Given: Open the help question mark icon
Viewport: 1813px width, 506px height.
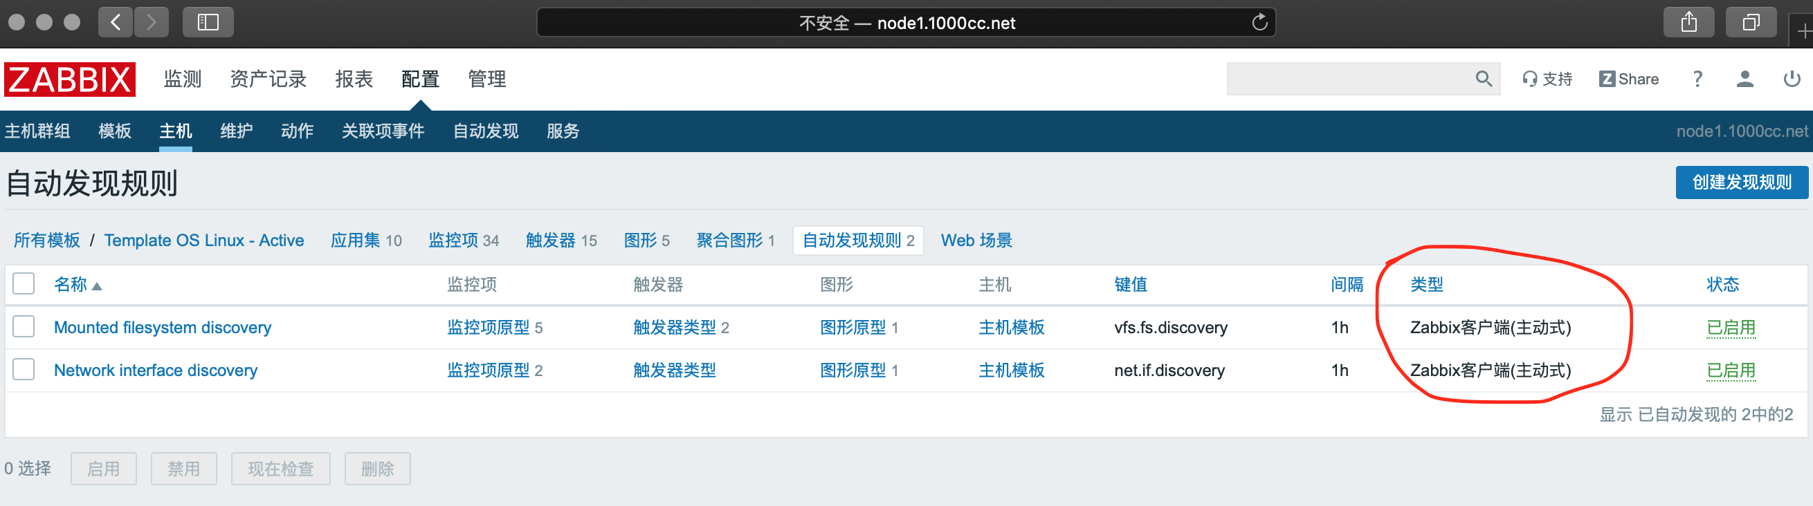Looking at the screenshot, I should [x=1697, y=79].
